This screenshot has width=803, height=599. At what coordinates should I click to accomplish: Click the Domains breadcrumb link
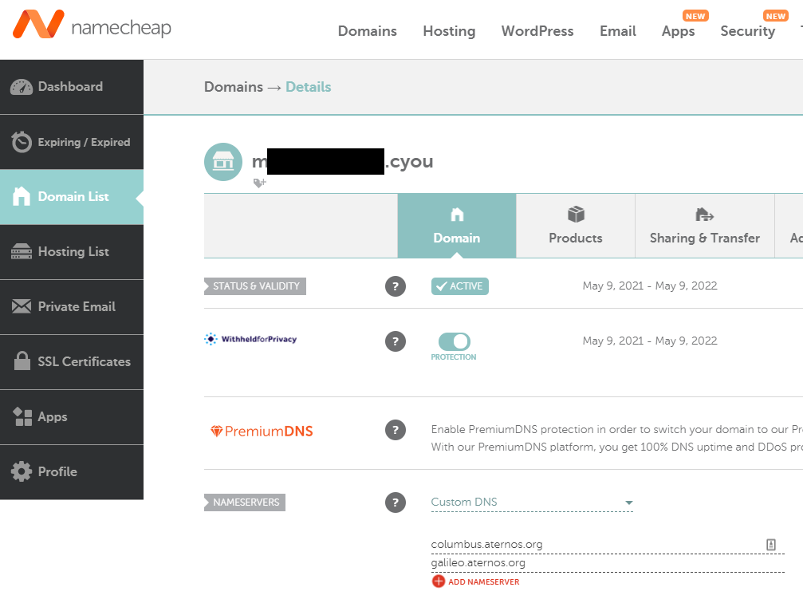click(234, 87)
